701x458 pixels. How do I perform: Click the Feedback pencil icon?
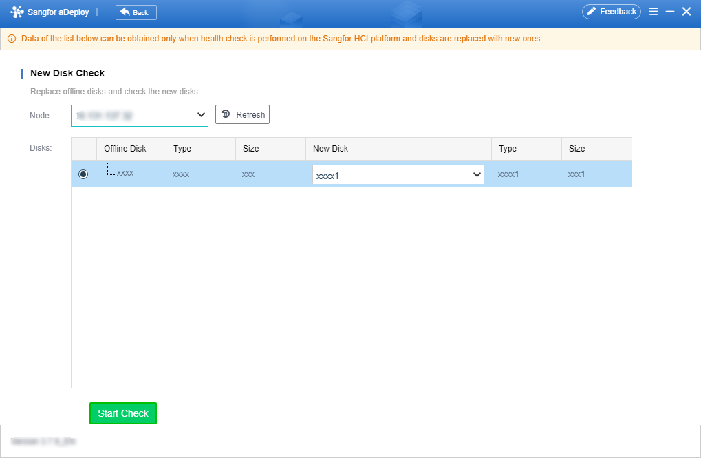point(592,12)
